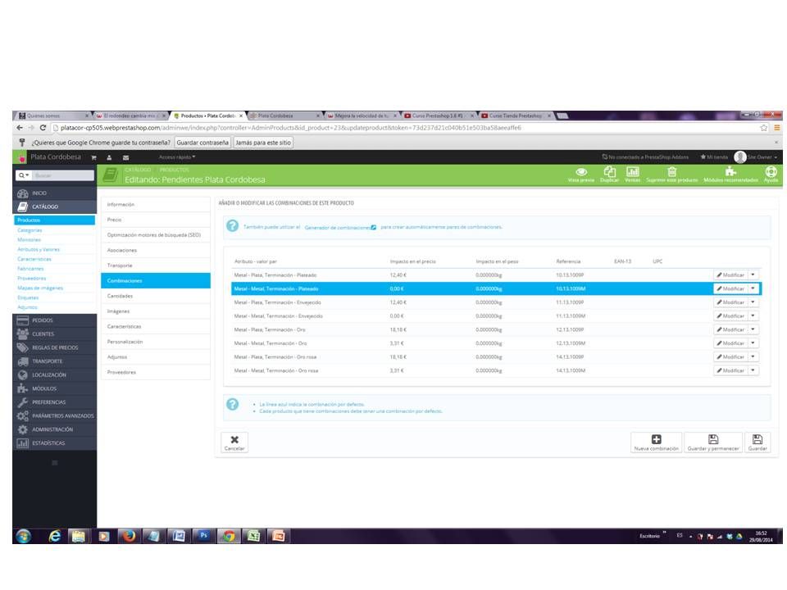Open Reglas de precios in sidebar
The height and width of the screenshot is (590, 787).
(54, 347)
